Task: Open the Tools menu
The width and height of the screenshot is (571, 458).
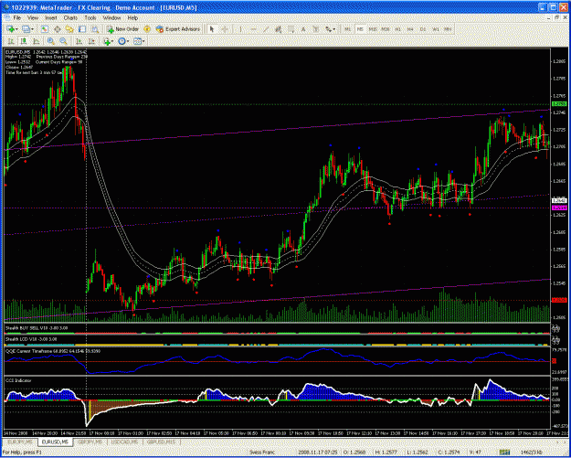Action: [90, 17]
